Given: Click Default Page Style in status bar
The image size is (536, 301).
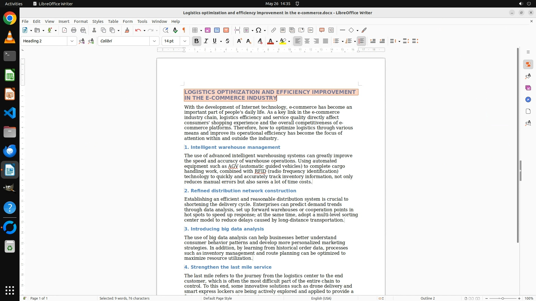Looking at the screenshot, I should (217, 298).
